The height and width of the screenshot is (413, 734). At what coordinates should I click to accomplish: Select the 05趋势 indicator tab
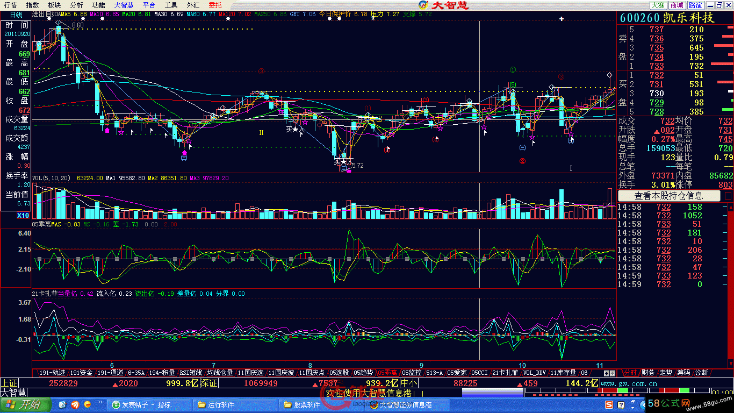point(363,372)
